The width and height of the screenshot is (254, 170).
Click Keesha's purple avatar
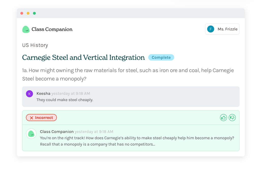tap(29, 93)
